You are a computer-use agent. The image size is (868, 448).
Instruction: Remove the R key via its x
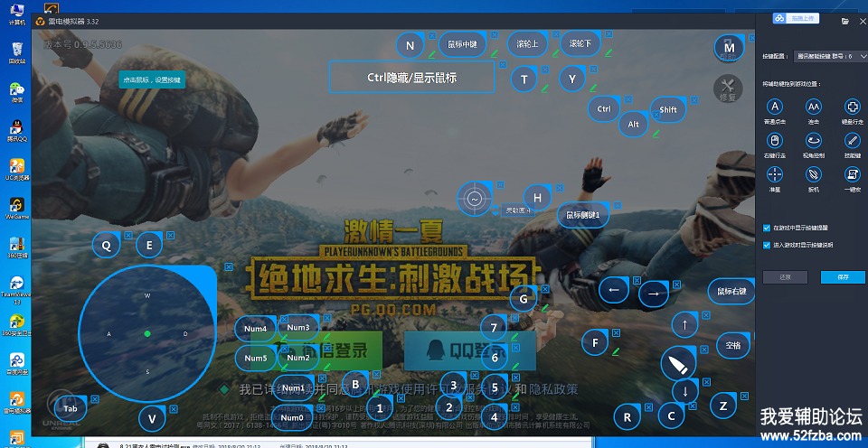pos(649,406)
